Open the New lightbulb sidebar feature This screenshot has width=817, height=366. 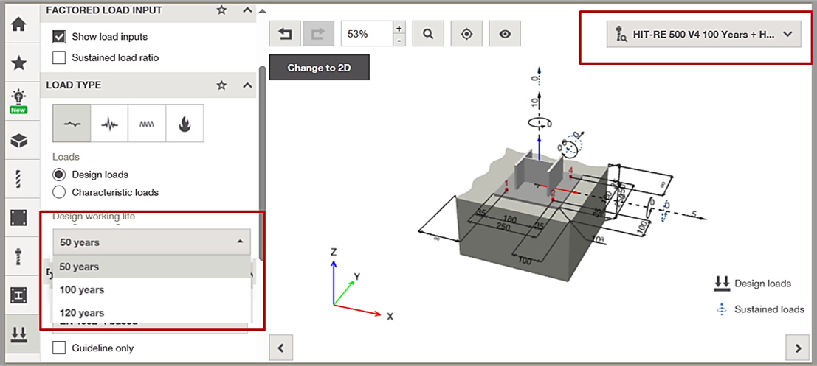click(x=19, y=102)
